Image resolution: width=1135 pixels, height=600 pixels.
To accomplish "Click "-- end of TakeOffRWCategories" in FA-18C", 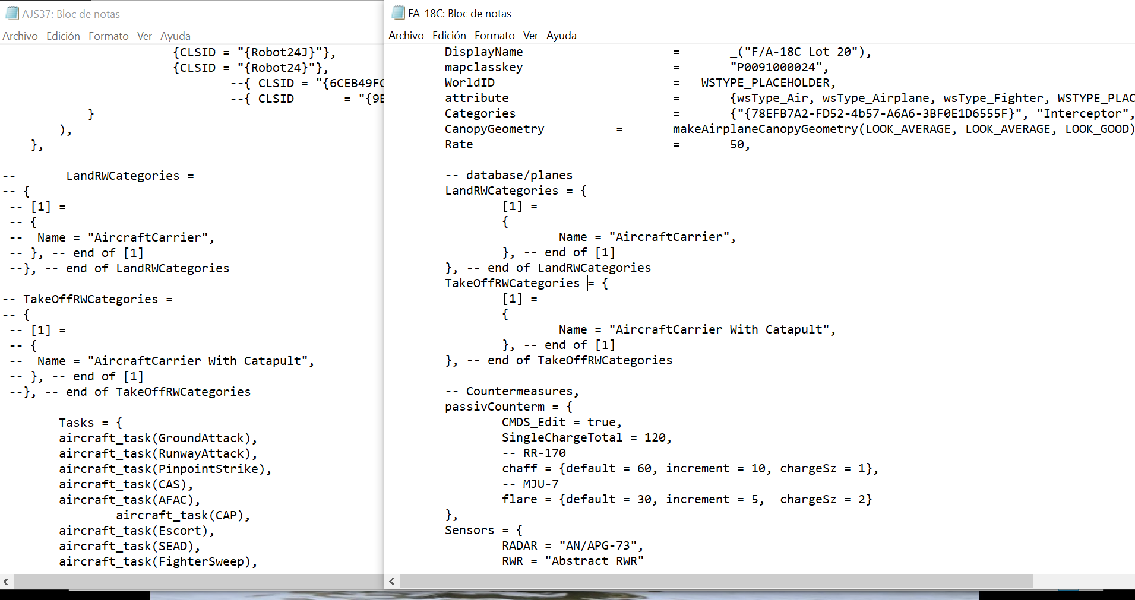I will (570, 360).
